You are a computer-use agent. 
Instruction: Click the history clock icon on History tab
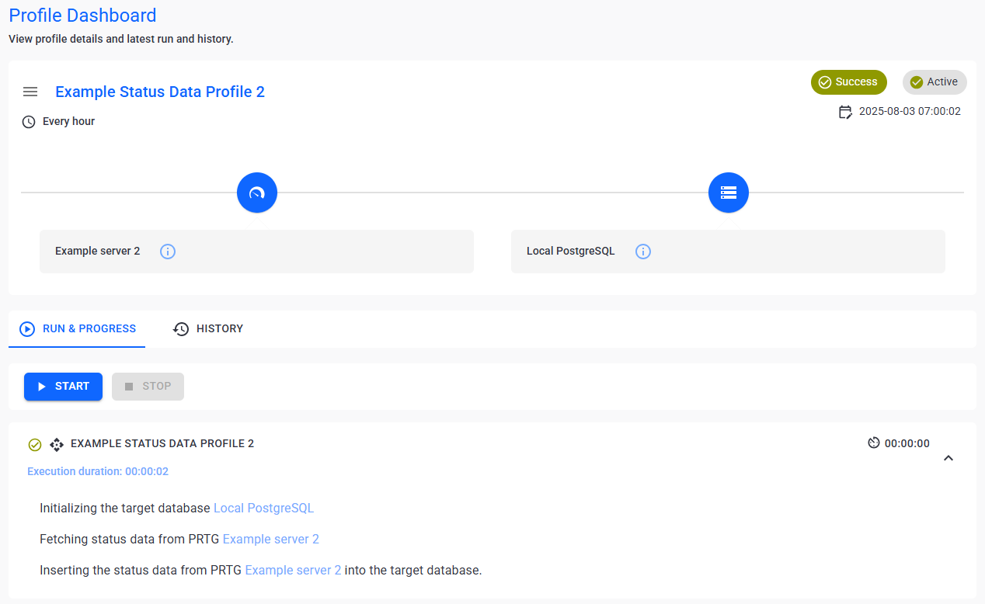tap(181, 329)
